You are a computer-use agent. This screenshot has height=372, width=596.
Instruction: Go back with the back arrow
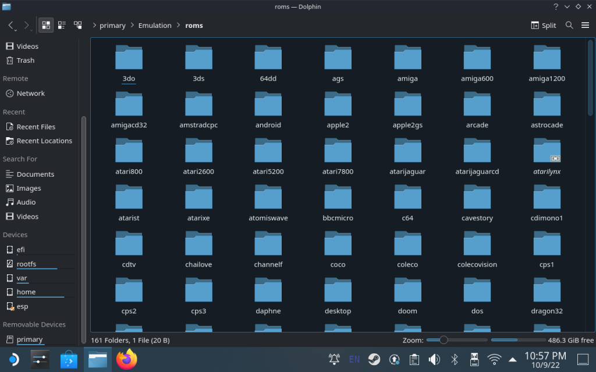point(12,26)
